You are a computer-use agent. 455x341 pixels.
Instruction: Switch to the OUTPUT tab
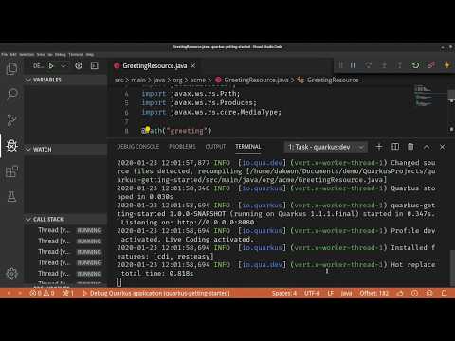215,147
